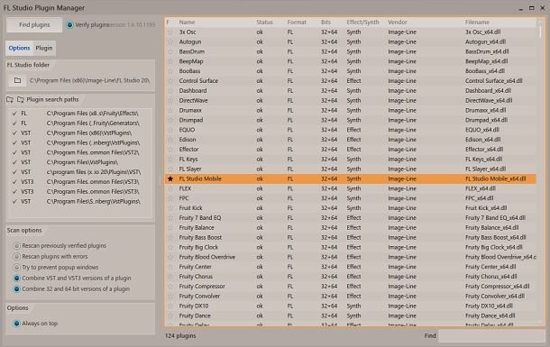Image resolution: width=550 pixels, height=347 pixels.
Task: Disable Combine VST and VST3 versions
Action: 16,279
